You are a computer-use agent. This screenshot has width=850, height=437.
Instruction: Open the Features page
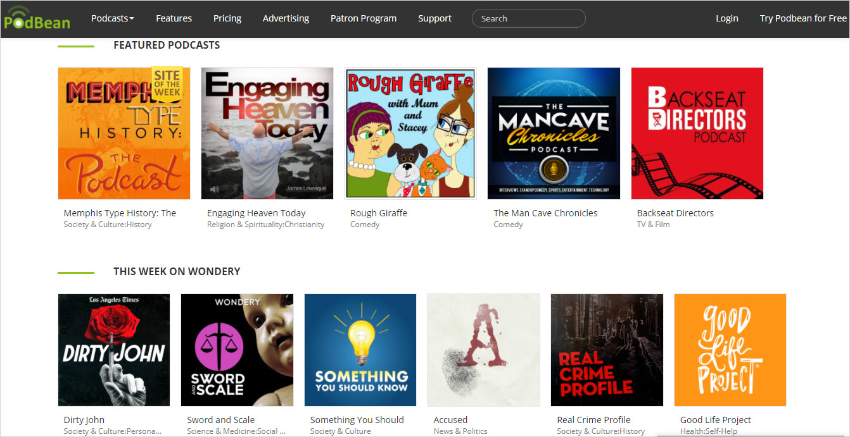(174, 18)
